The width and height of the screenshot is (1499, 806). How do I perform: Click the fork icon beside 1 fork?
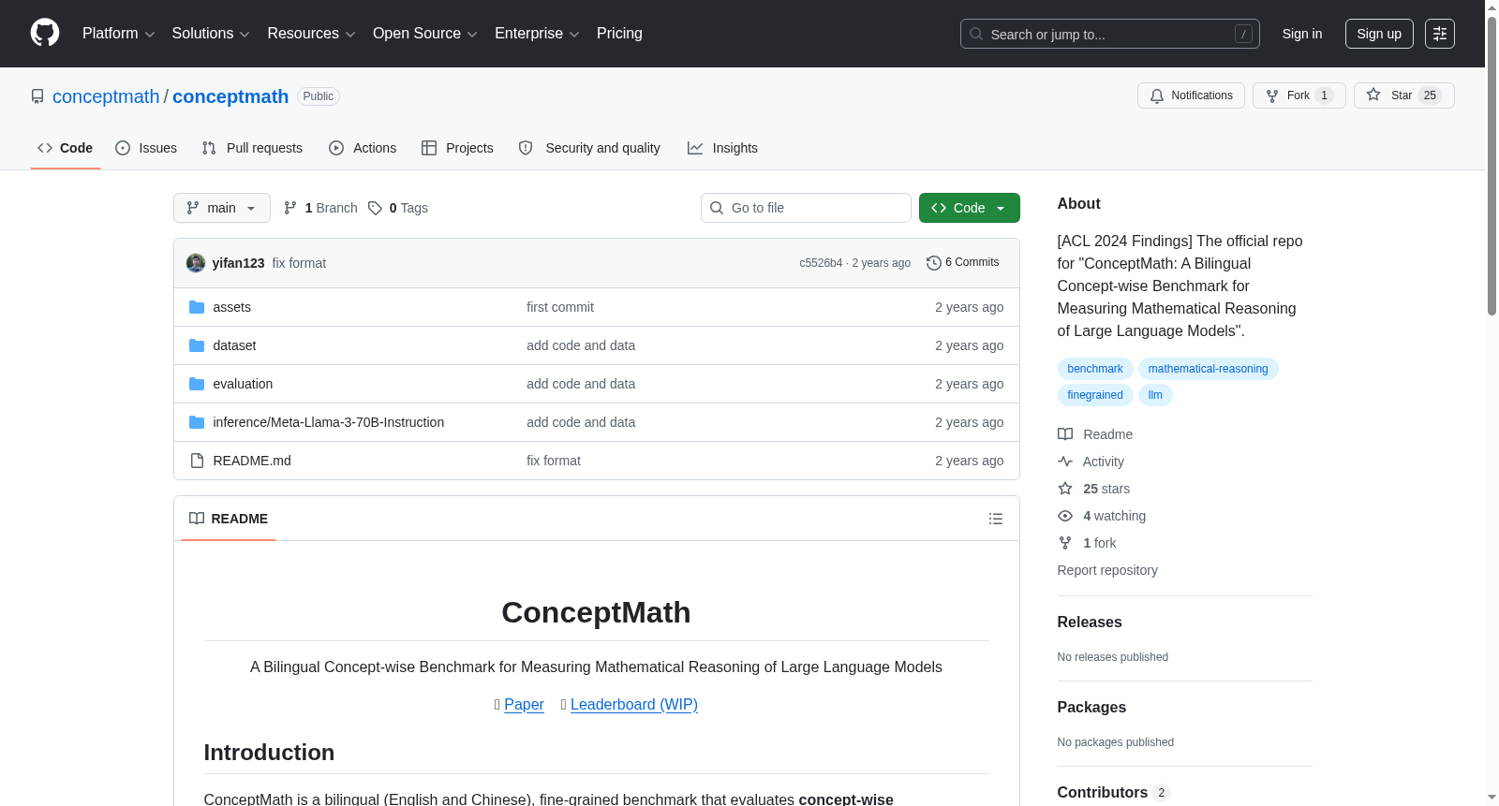click(1065, 543)
